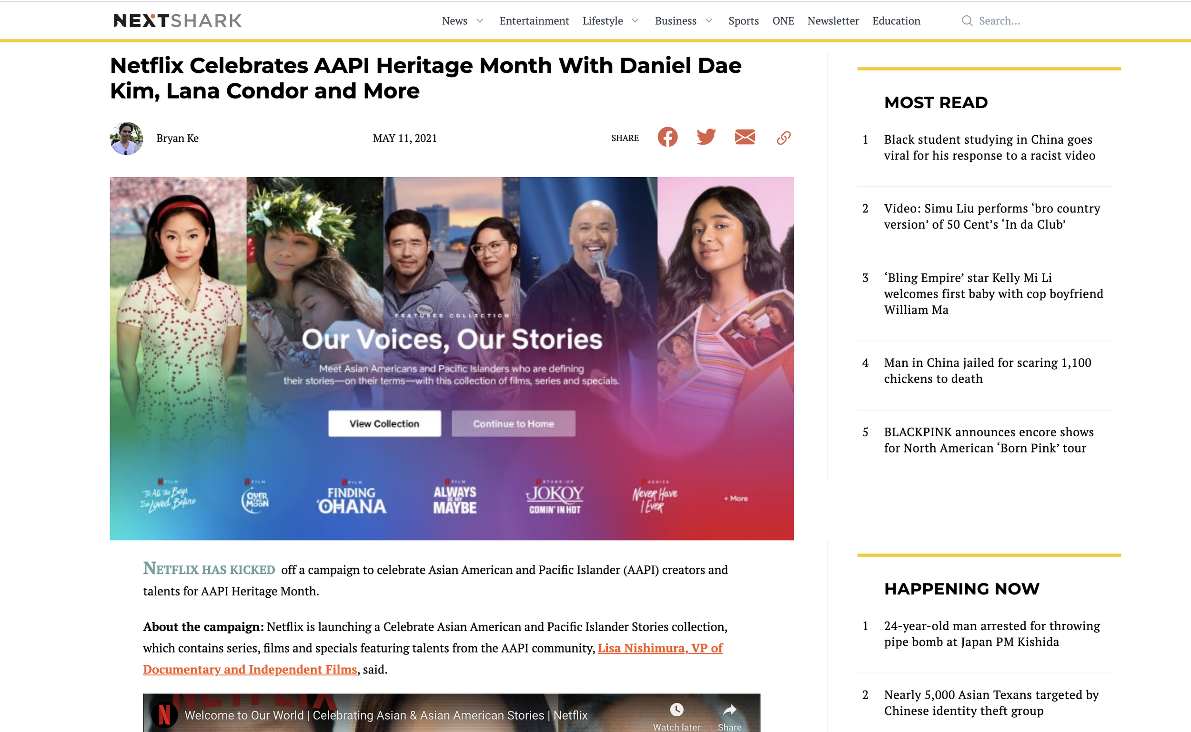Read Asian Texans identity theft article
This screenshot has width=1191, height=732.
991,703
